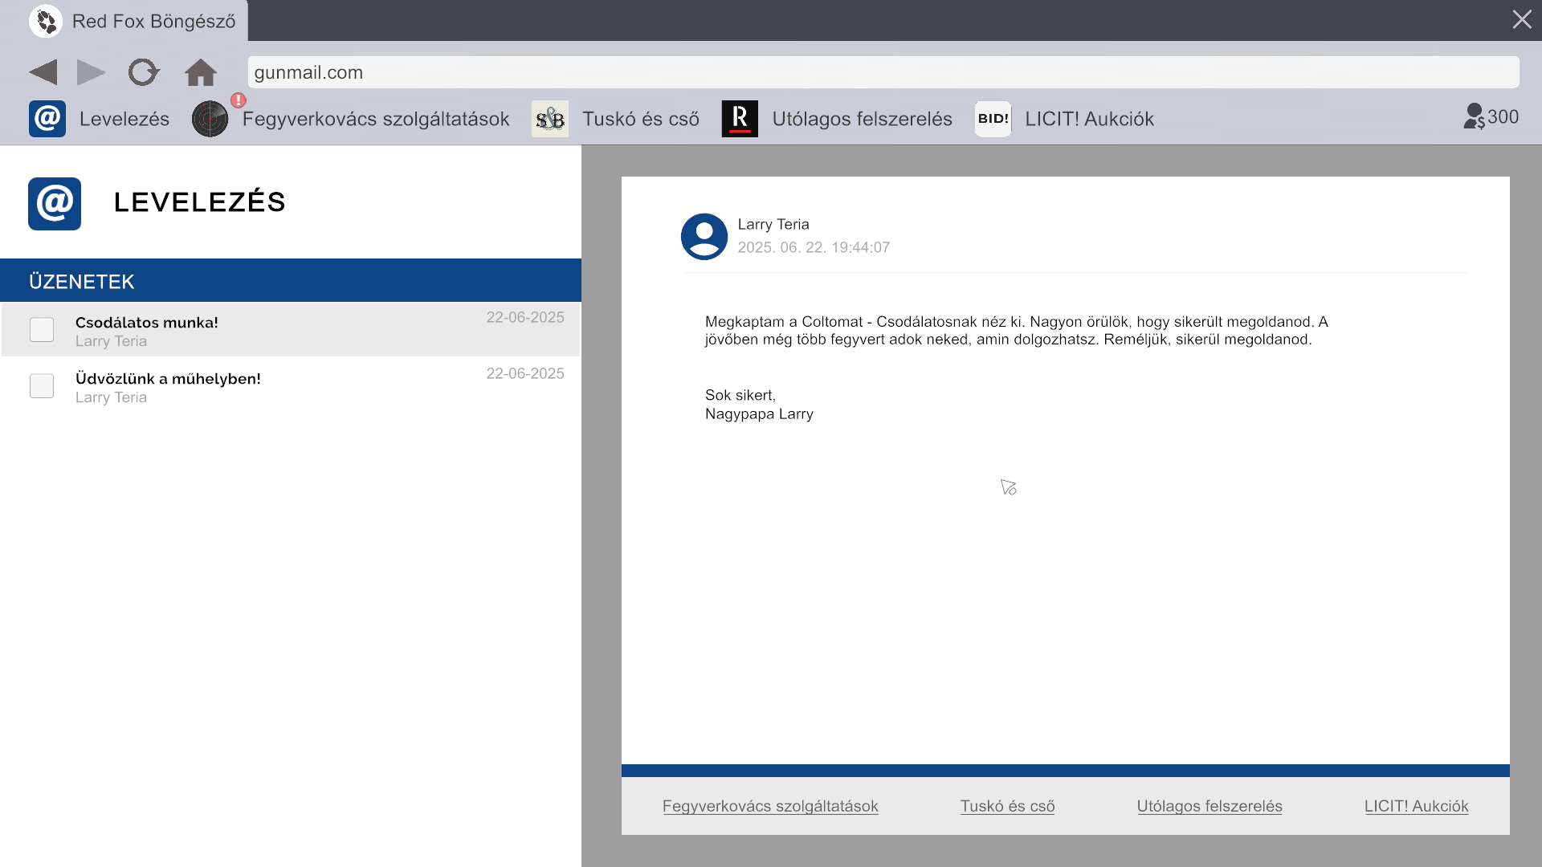
Task: Follow the footer Fegyverkovács szolgáltatások link
Action: [770, 806]
